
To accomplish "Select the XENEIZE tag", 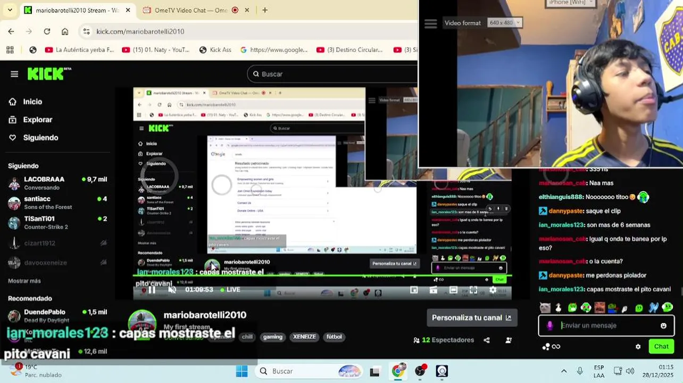I will click(x=304, y=337).
